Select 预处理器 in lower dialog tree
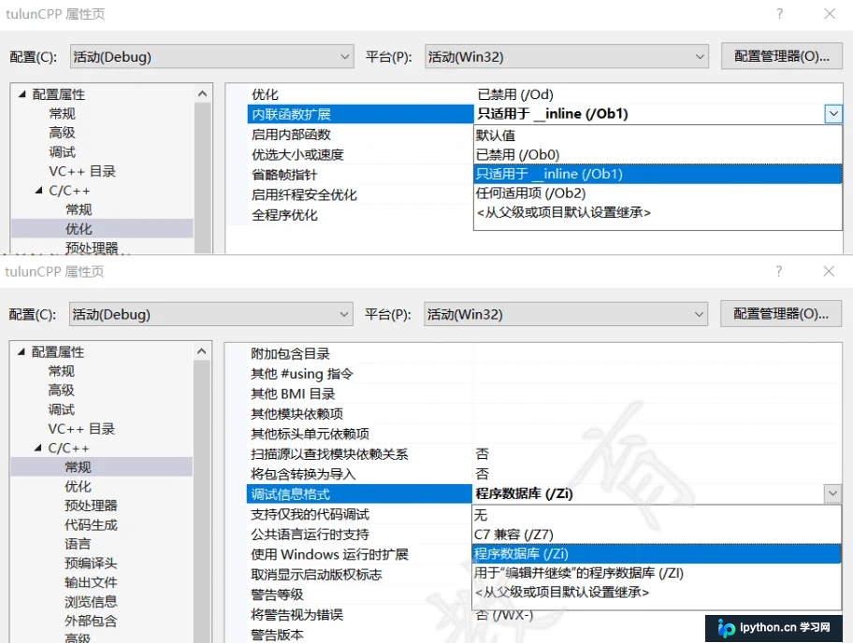 [x=91, y=506]
